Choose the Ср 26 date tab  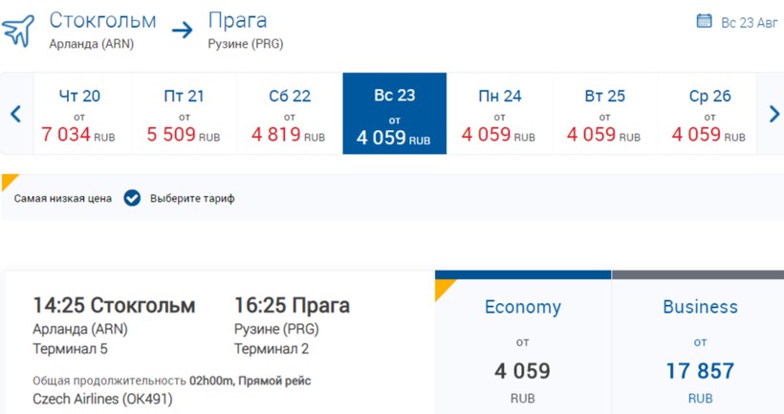(709, 114)
